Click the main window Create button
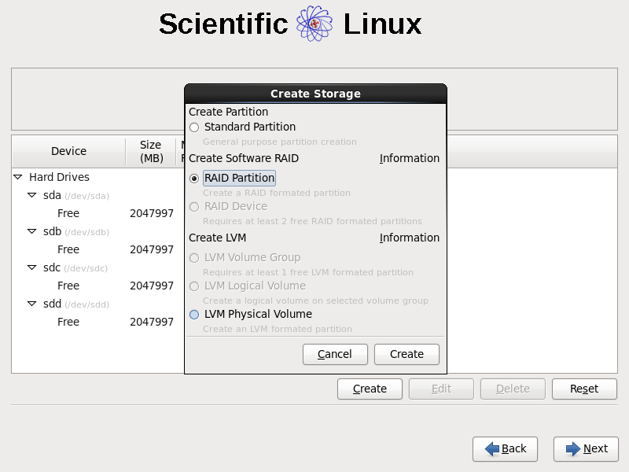 pos(370,389)
